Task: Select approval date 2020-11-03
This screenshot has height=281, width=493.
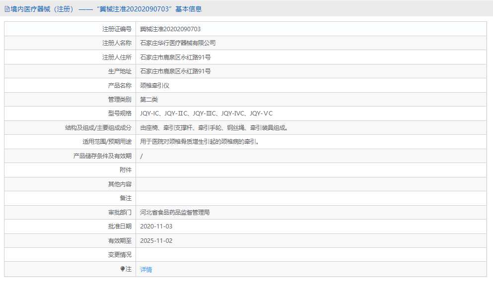Action: point(156,226)
